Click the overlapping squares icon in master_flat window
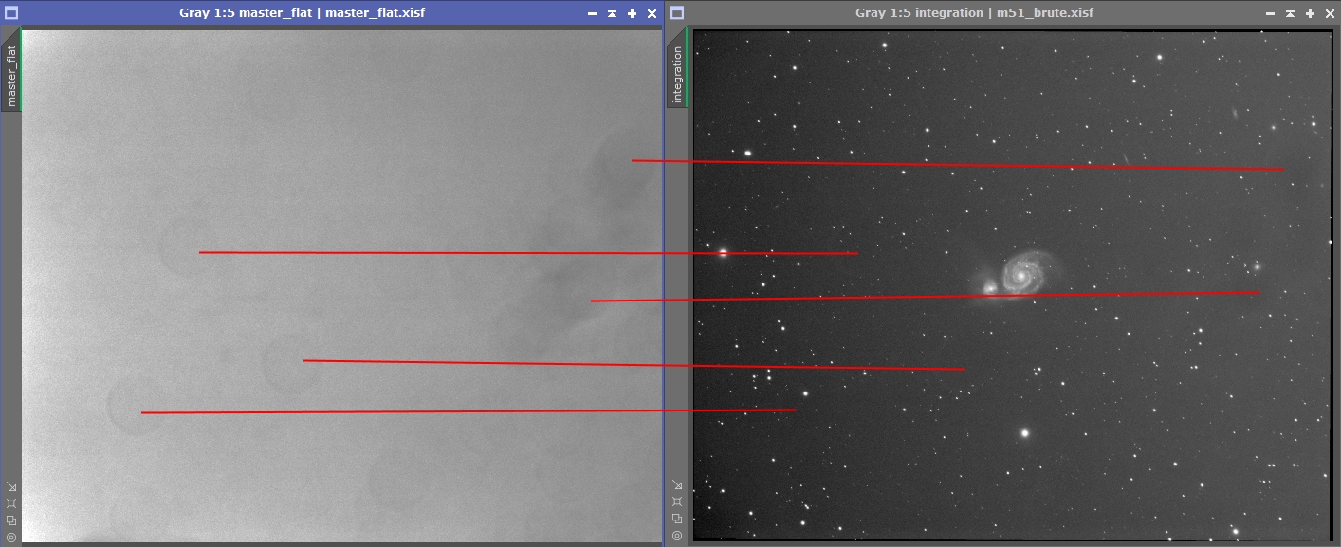The height and width of the screenshot is (547, 1341). (x=11, y=520)
